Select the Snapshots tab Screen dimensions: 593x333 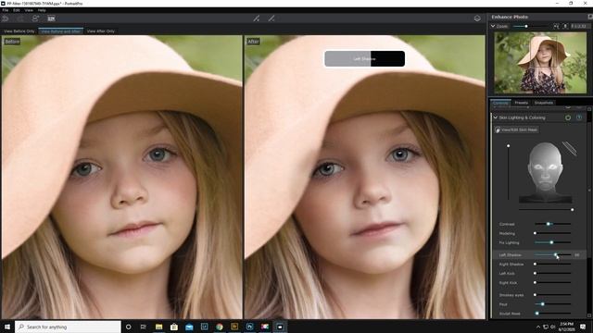pyautogui.click(x=544, y=103)
